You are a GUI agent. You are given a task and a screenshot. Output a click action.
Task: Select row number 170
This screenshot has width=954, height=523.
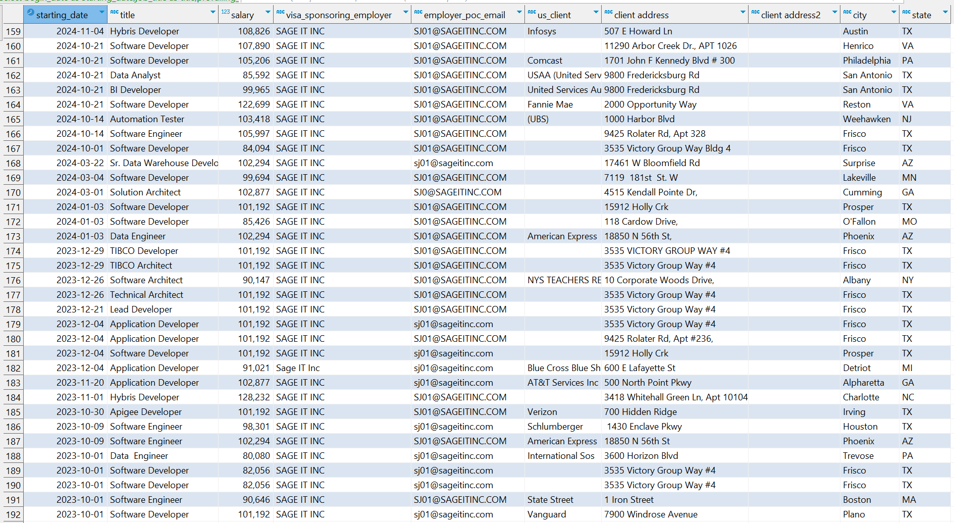13,192
